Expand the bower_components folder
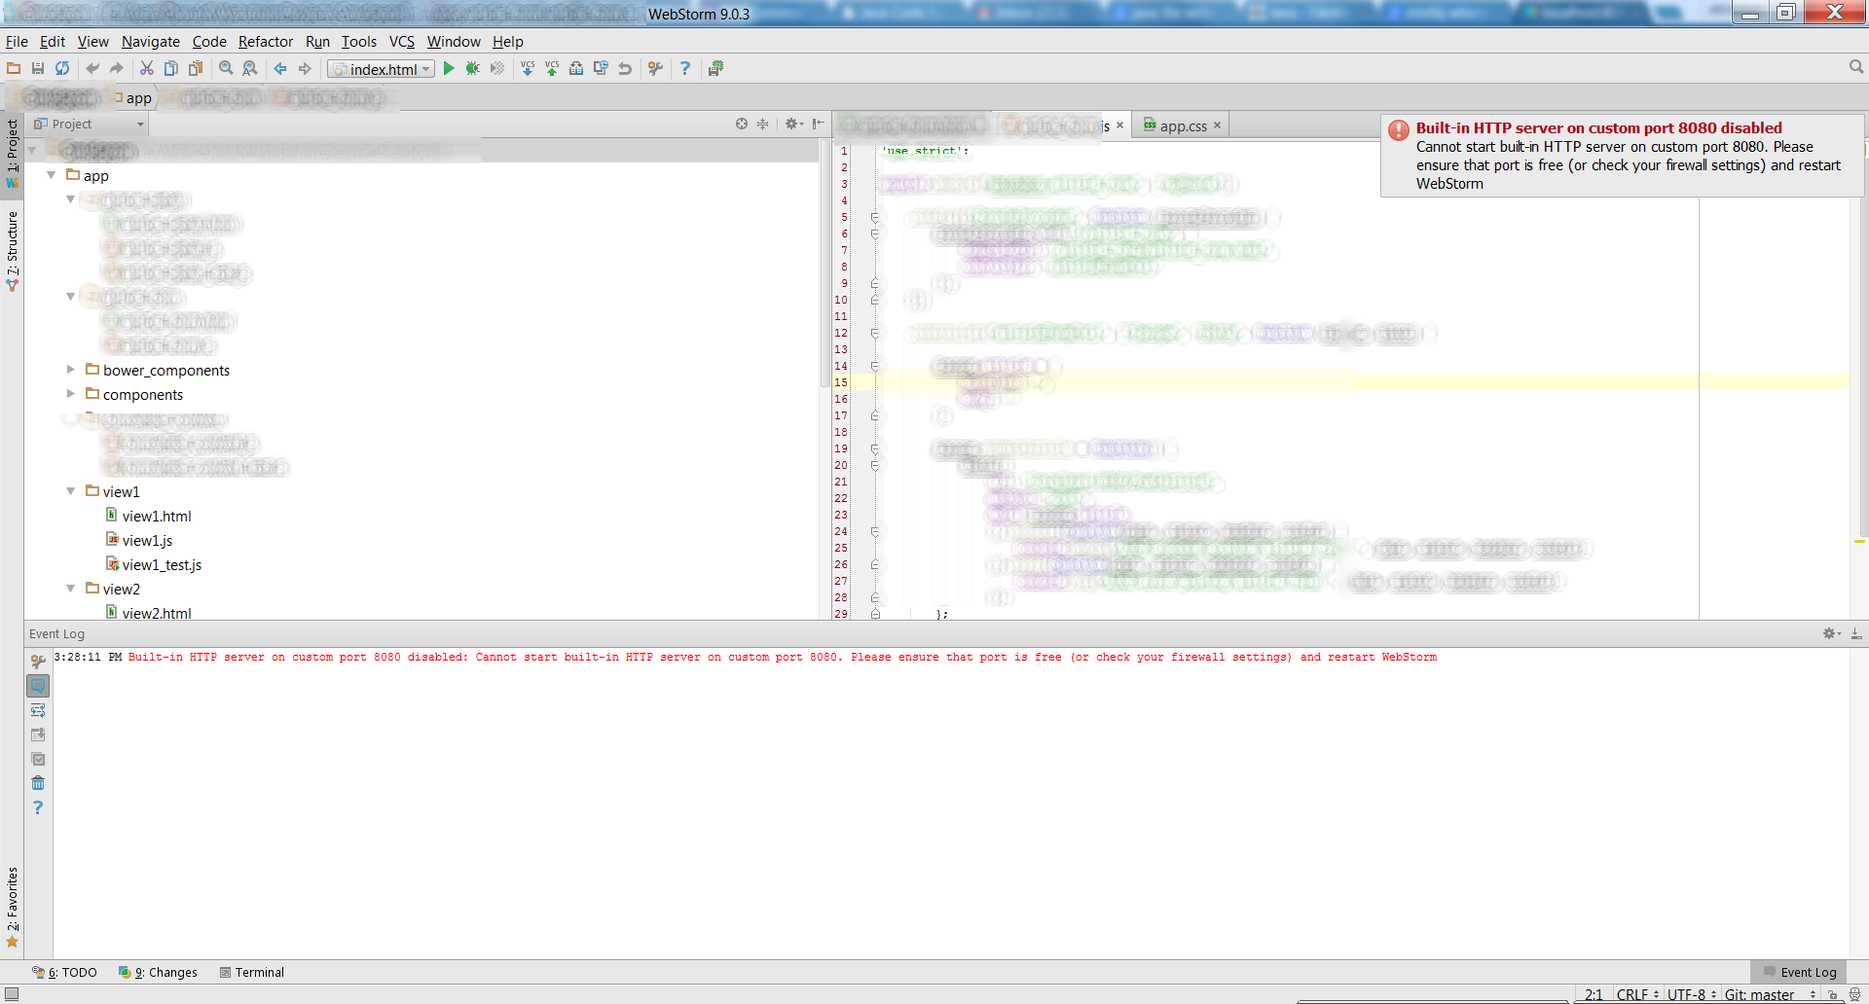This screenshot has height=1004, width=1869. coord(70,370)
